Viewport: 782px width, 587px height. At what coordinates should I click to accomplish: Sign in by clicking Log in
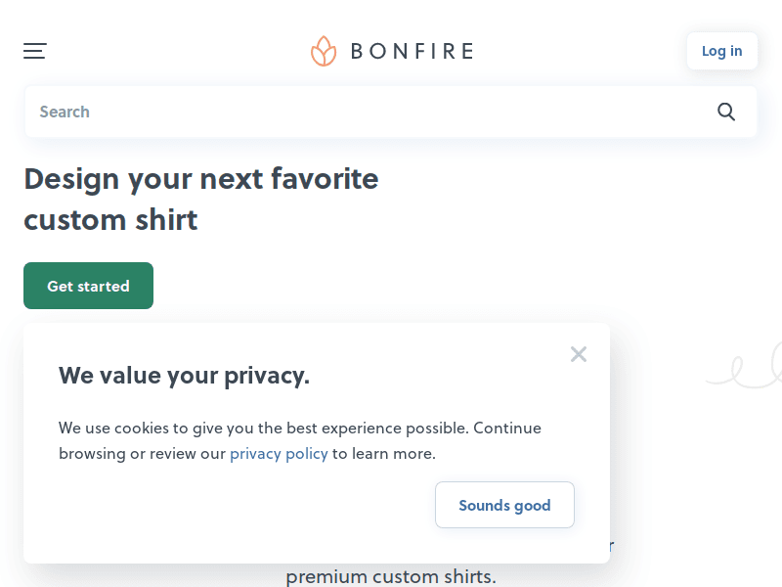721,50
